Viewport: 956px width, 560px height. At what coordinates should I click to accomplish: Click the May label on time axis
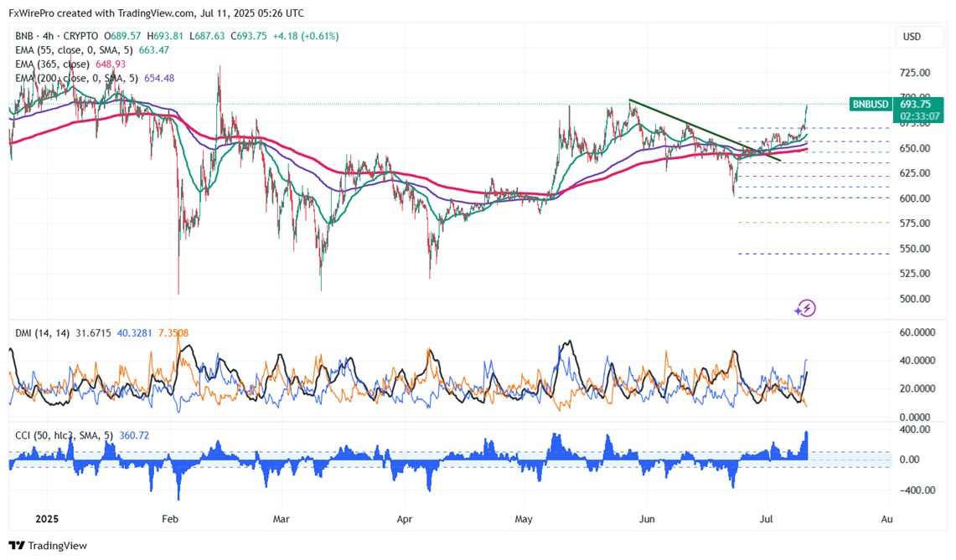[524, 519]
